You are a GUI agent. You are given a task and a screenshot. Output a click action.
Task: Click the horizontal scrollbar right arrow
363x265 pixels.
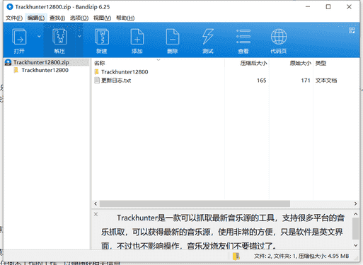tap(355, 204)
